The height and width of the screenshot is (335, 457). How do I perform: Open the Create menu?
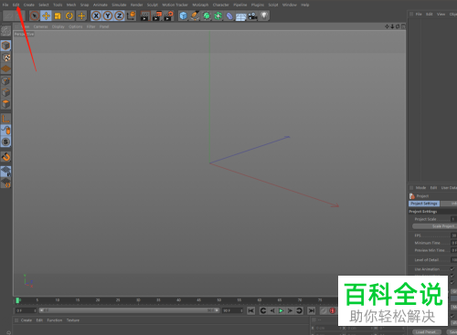pyautogui.click(x=29, y=5)
